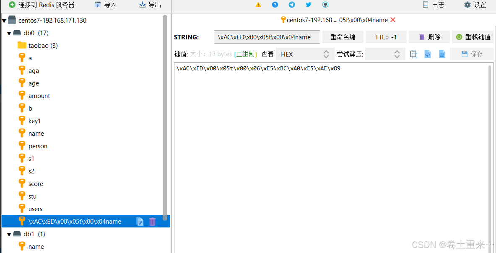This screenshot has width=496, height=253.
Task: Copy value to clipboard icon
Action: click(413, 54)
